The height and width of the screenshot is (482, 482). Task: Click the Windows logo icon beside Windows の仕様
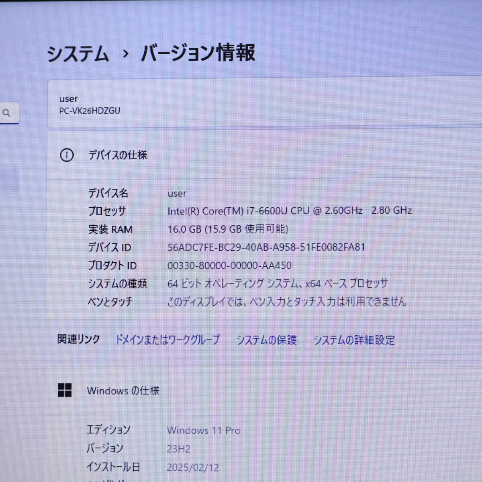tap(65, 390)
